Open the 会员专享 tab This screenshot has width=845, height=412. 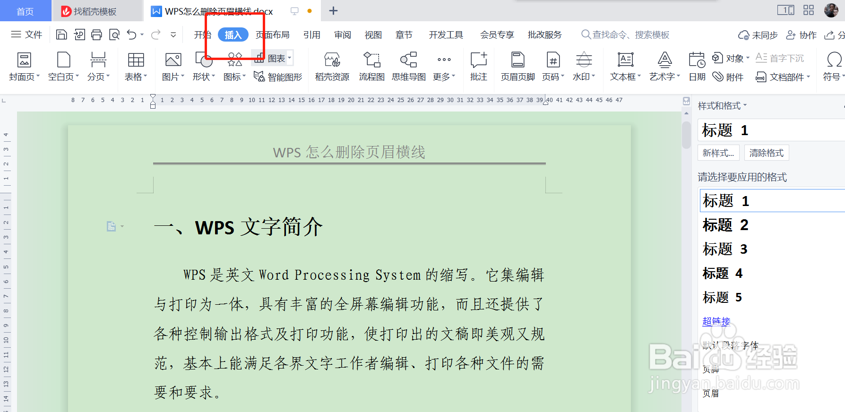(497, 34)
